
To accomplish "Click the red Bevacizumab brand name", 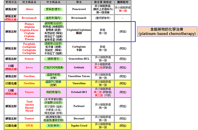I will click(29, 18).
